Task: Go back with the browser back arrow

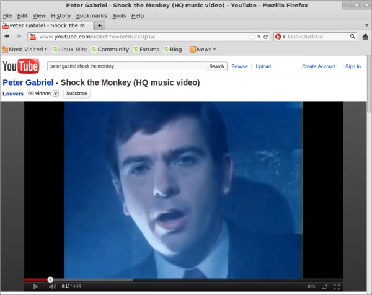Action: (x=7, y=37)
